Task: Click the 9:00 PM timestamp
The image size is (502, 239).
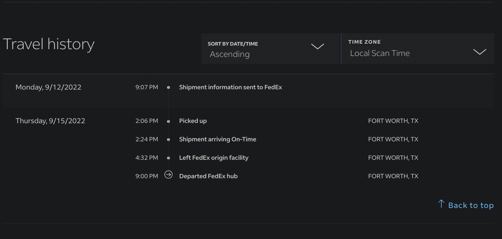Action: [147, 176]
